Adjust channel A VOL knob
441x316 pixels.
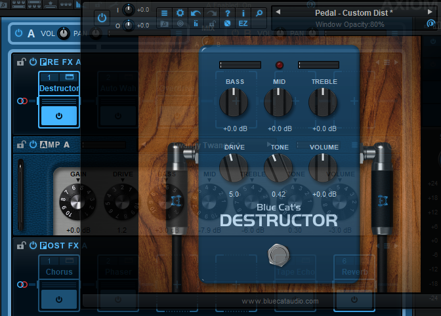(64, 33)
